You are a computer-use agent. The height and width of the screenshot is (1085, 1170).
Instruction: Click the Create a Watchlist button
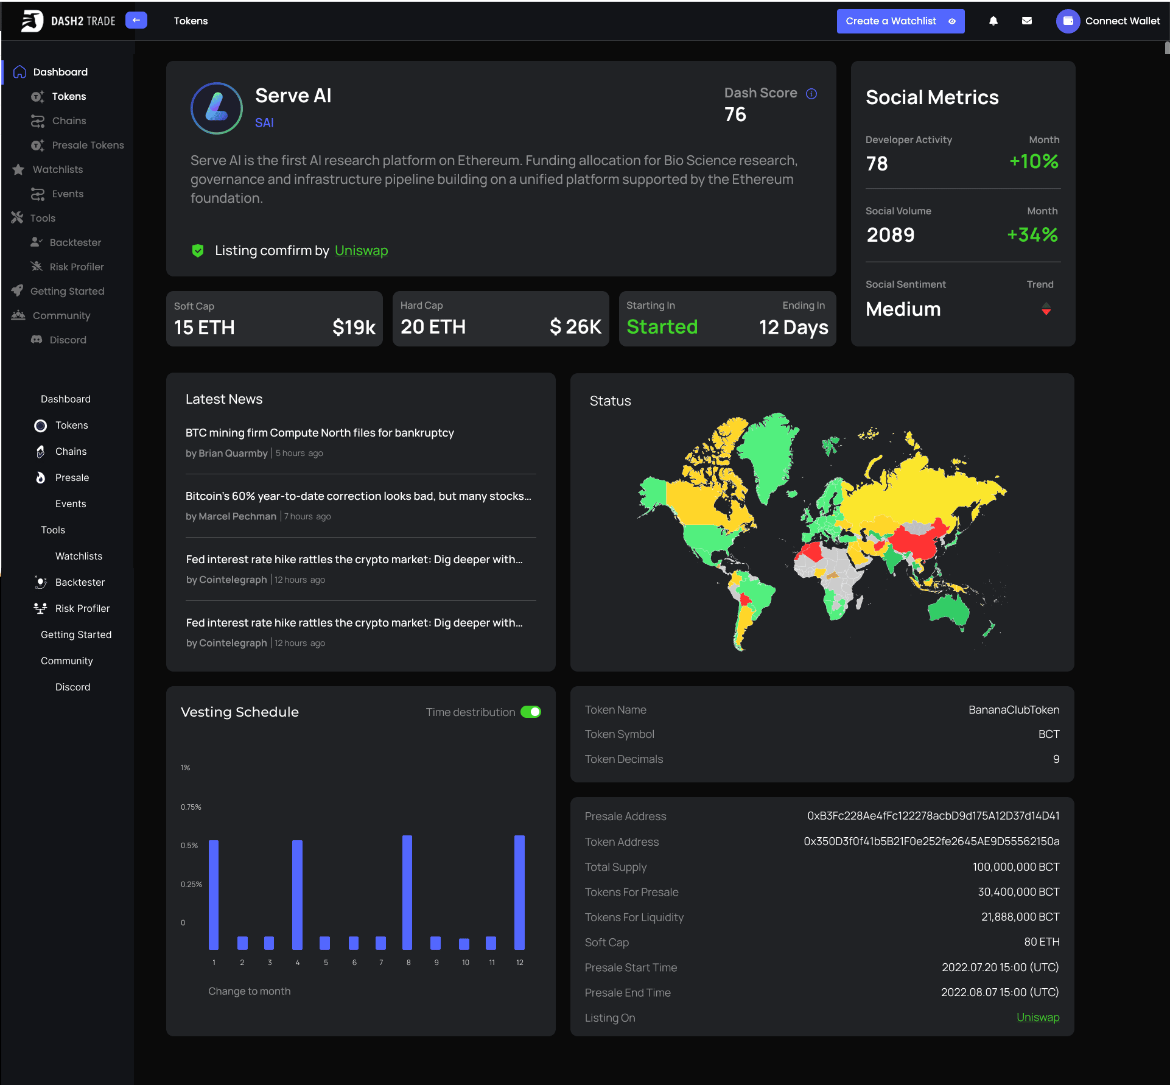(x=900, y=21)
